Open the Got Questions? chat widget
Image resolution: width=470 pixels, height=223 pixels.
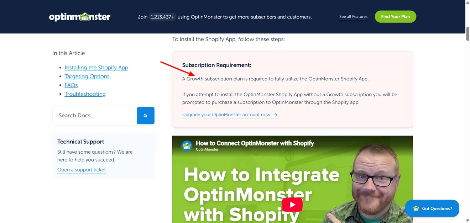click(x=432, y=208)
